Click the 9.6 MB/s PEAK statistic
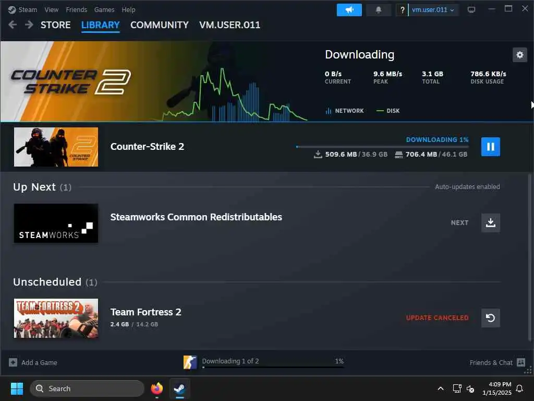The width and height of the screenshot is (534, 401). [387, 77]
